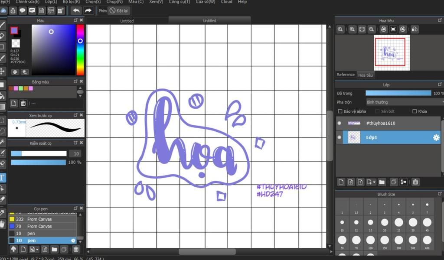Viewport: 444px width, 260px height.
Task: Choose brush size 100 preset
Action: (x=370, y=241)
